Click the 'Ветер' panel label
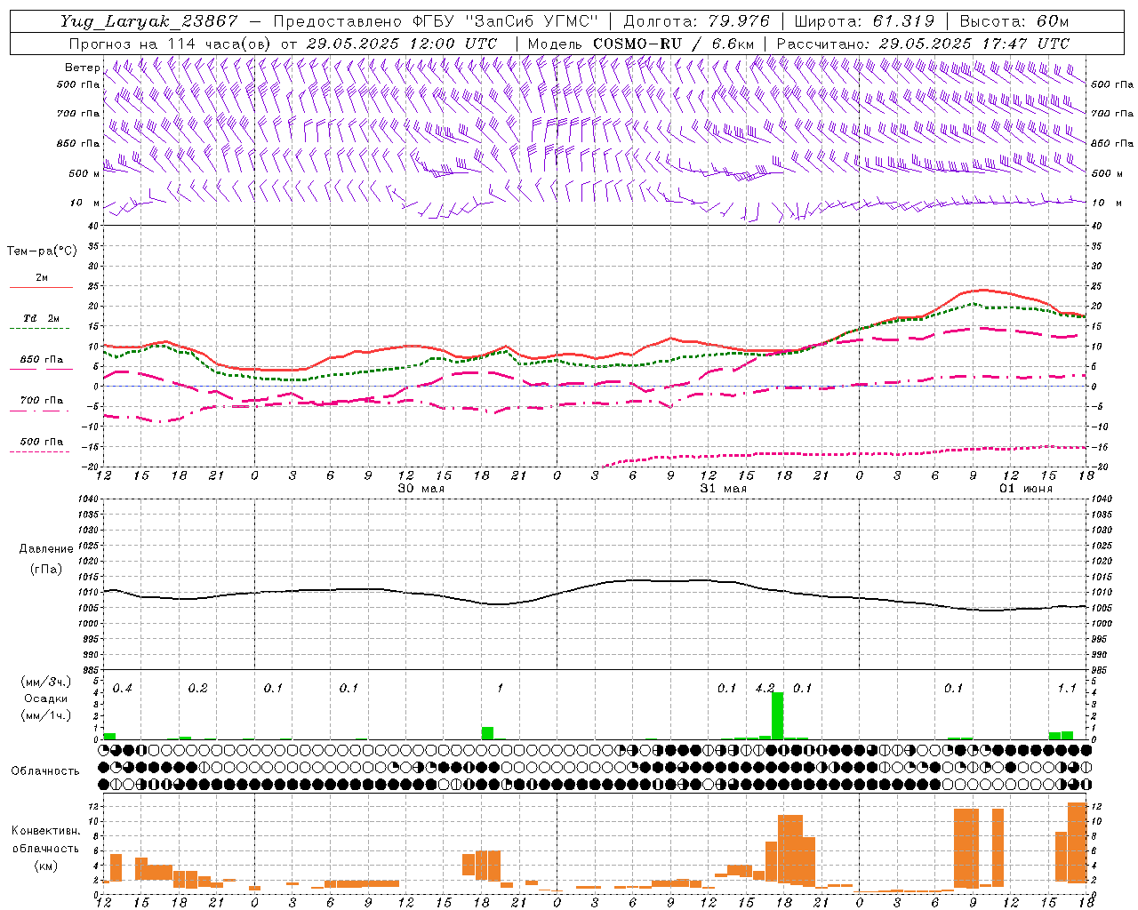 [x=83, y=68]
